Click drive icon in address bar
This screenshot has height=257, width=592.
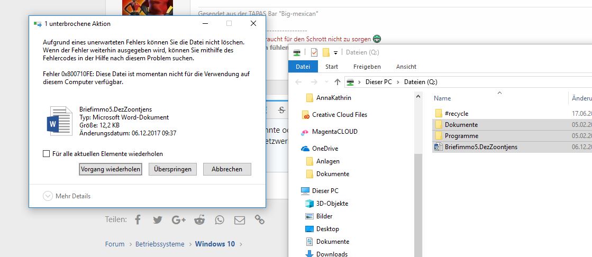click(x=351, y=82)
